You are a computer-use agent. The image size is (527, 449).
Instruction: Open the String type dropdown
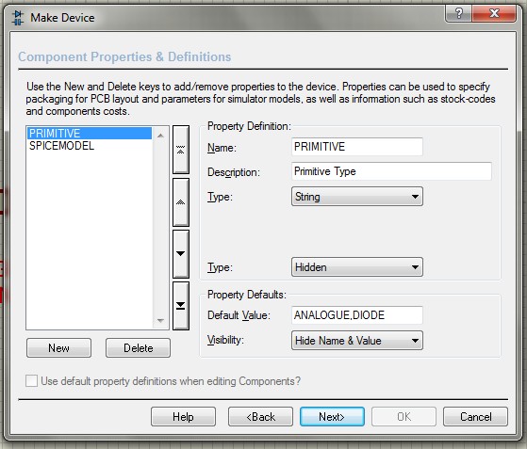coord(357,197)
